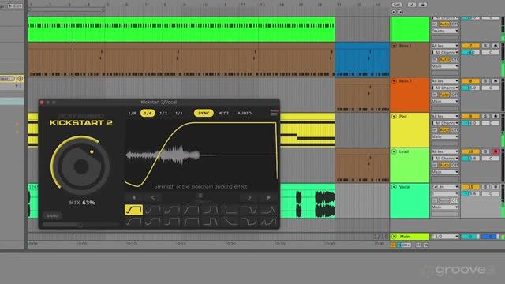Viewport: 505px width, 284px height.
Task: Enable the BAND button in Kickstart
Action: click(x=52, y=215)
